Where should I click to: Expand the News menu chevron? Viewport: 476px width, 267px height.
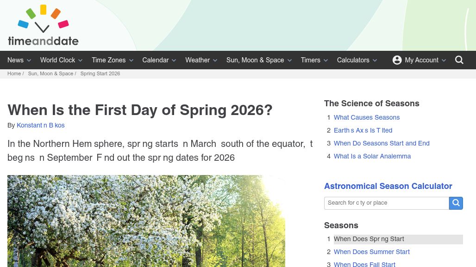(x=29, y=61)
